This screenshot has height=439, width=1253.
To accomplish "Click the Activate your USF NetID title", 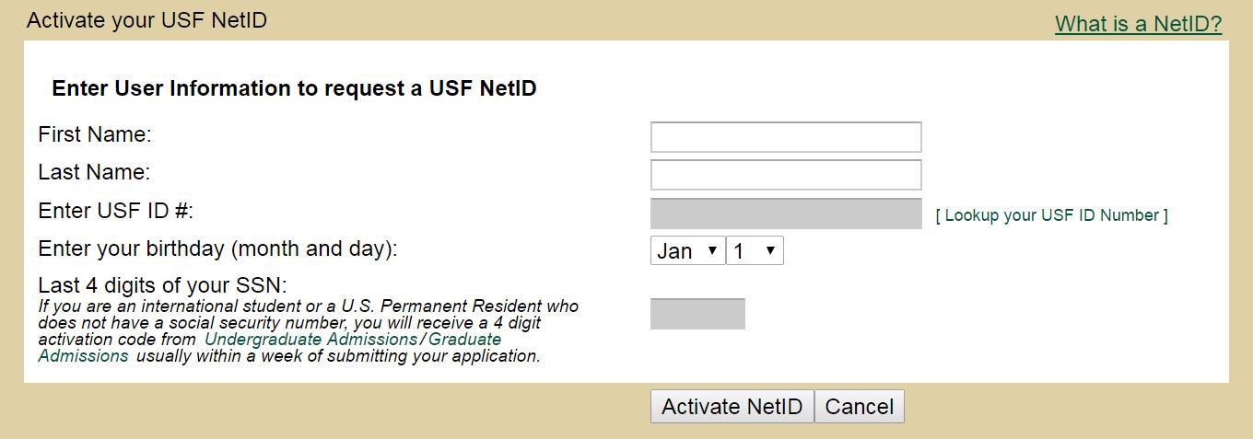I will 146,20.
